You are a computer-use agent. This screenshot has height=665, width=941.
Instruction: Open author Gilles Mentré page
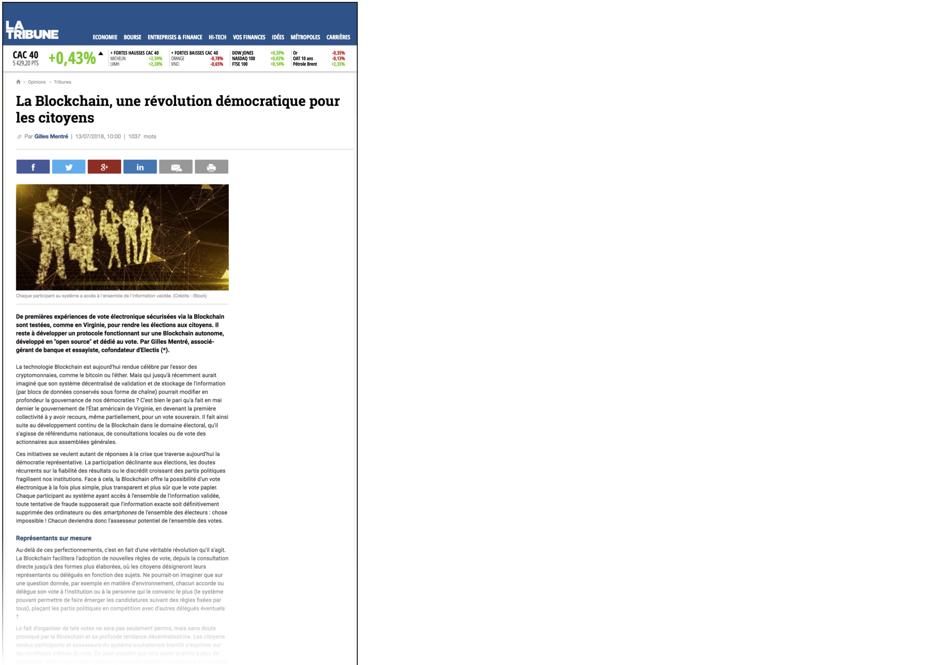[x=51, y=136]
